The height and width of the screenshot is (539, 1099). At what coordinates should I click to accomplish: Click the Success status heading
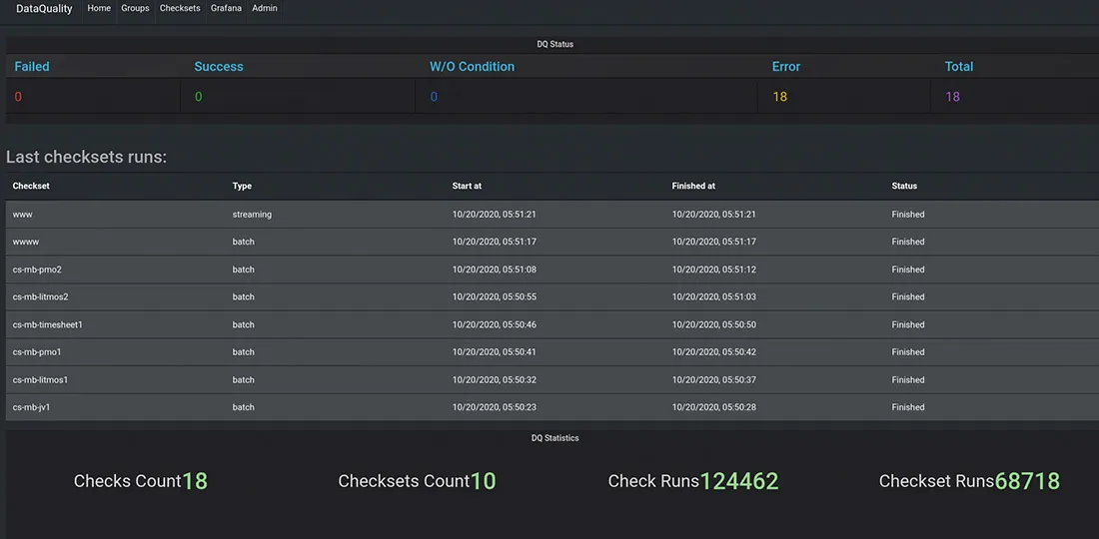(219, 67)
